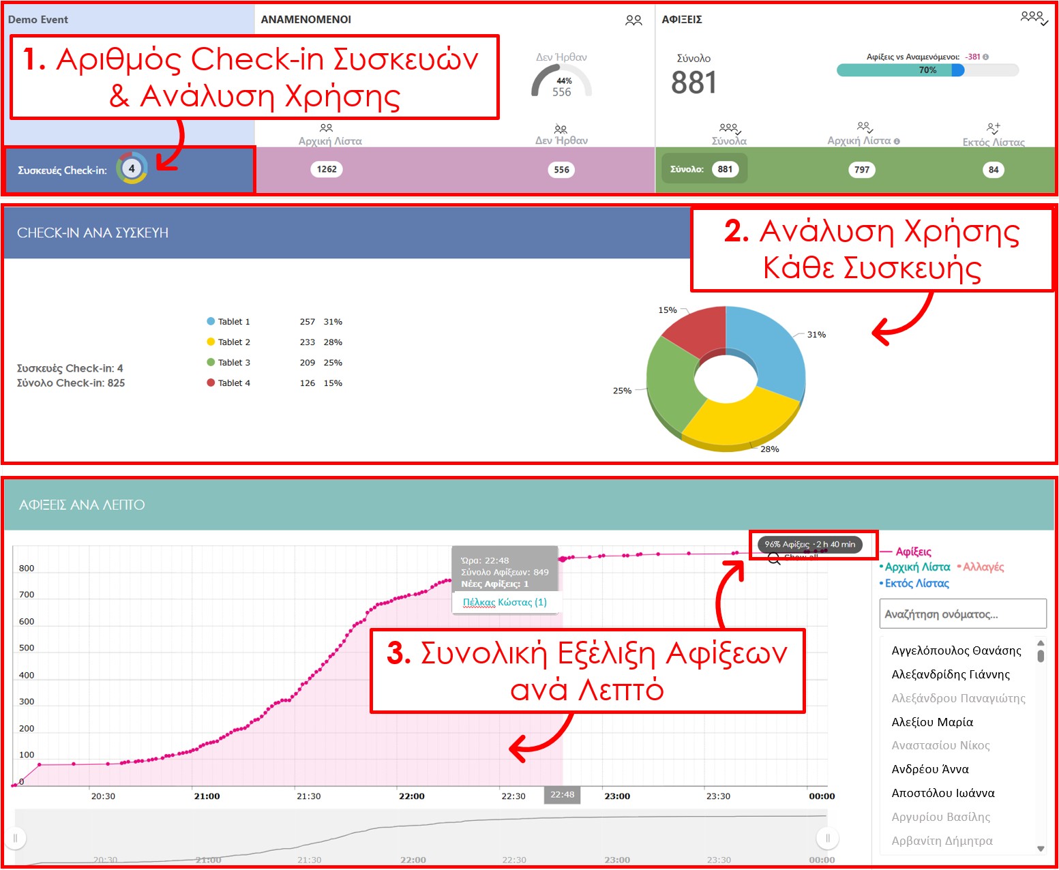Toggle Tablet 4 legend entry in device chart
The image size is (1059, 870).
click(x=228, y=383)
